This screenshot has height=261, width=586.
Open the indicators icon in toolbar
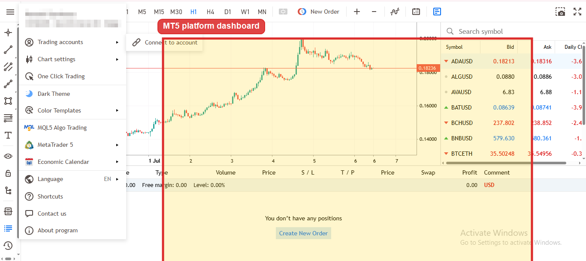[395, 12]
